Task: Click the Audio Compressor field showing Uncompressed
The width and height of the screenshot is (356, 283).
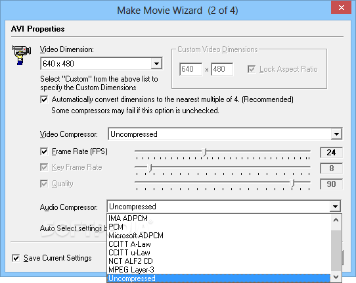Action: [x=224, y=207]
